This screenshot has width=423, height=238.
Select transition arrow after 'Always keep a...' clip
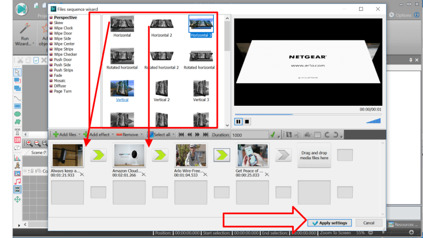tap(98, 155)
